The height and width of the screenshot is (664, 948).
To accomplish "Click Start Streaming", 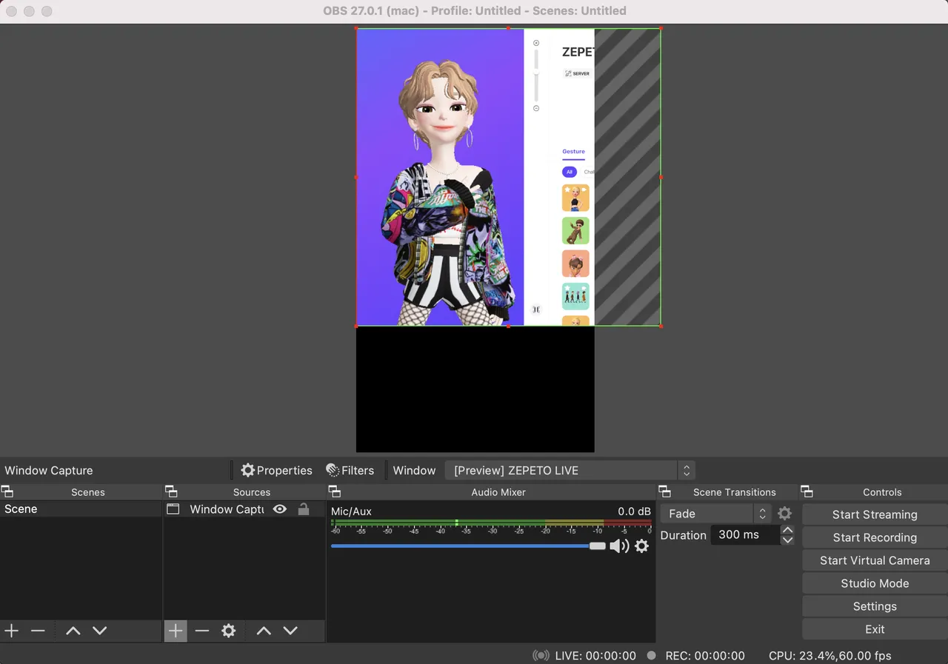I will 873,514.
